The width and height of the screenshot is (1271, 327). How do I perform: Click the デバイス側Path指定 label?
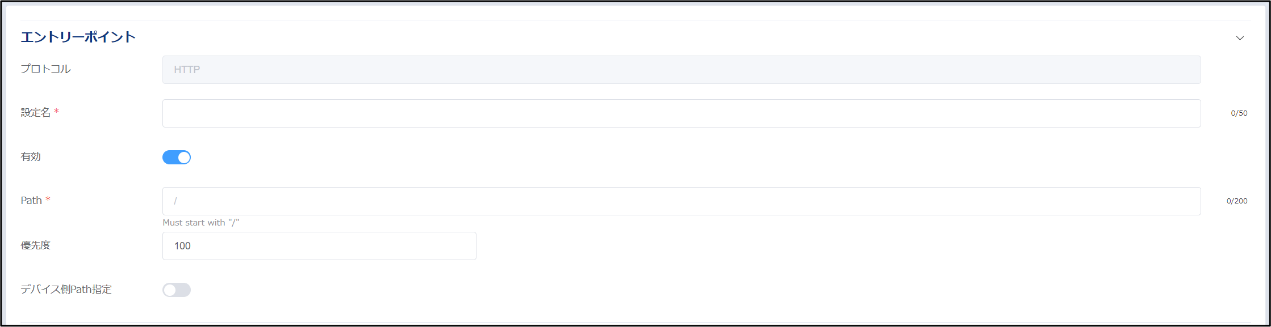[66, 290]
